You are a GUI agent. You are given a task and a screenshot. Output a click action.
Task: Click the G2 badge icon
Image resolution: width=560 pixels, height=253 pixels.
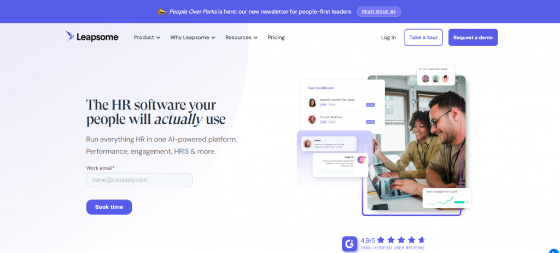(349, 244)
